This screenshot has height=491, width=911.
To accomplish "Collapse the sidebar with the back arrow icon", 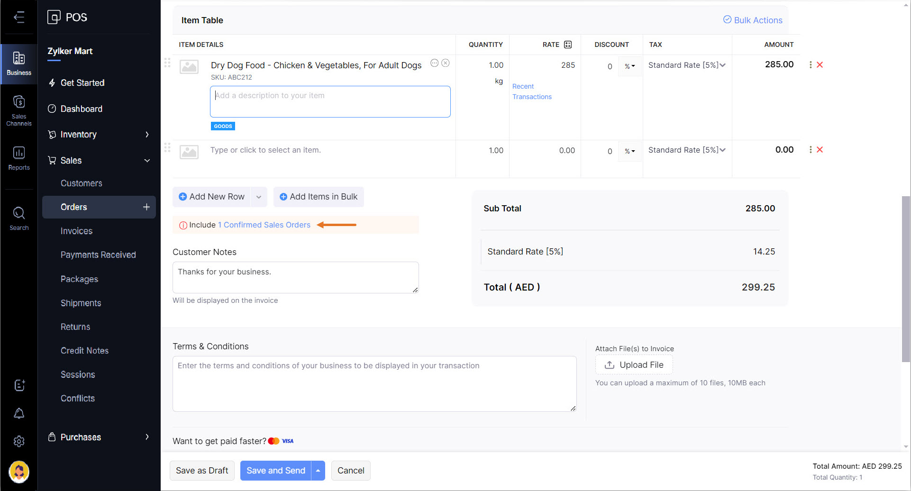I will [x=19, y=18].
